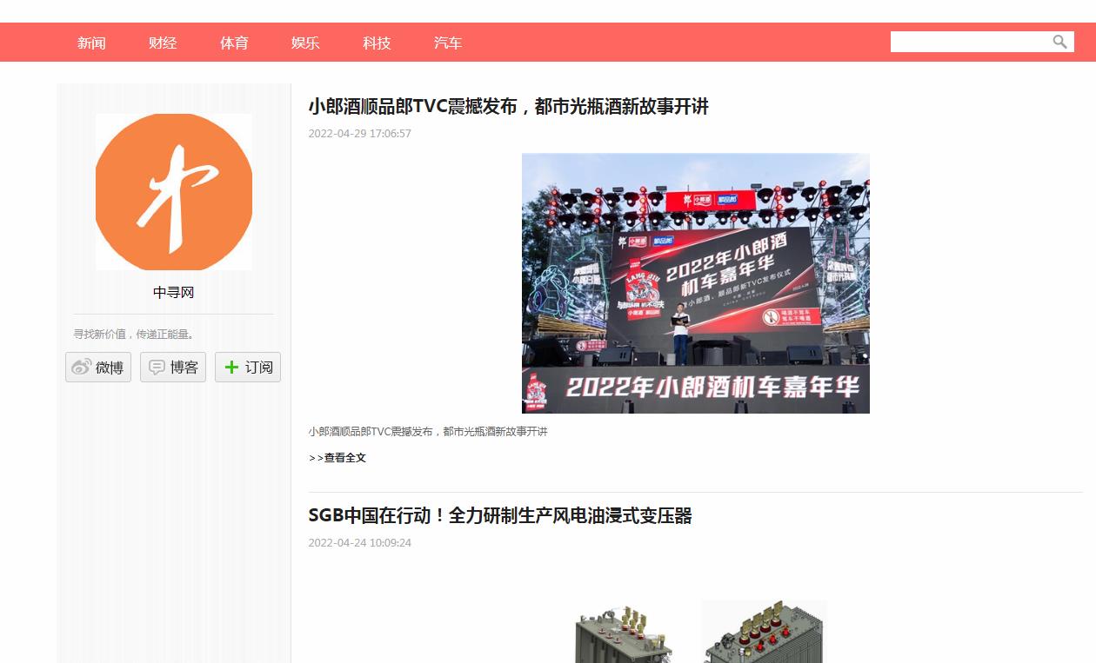This screenshot has width=1096, height=663.
Task: Go to the 财经 section
Action: (163, 43)
